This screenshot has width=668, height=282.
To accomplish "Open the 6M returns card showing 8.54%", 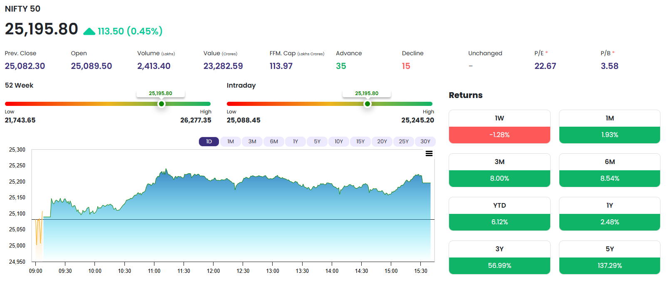I will pyautogui.click(x=610, y=170).
